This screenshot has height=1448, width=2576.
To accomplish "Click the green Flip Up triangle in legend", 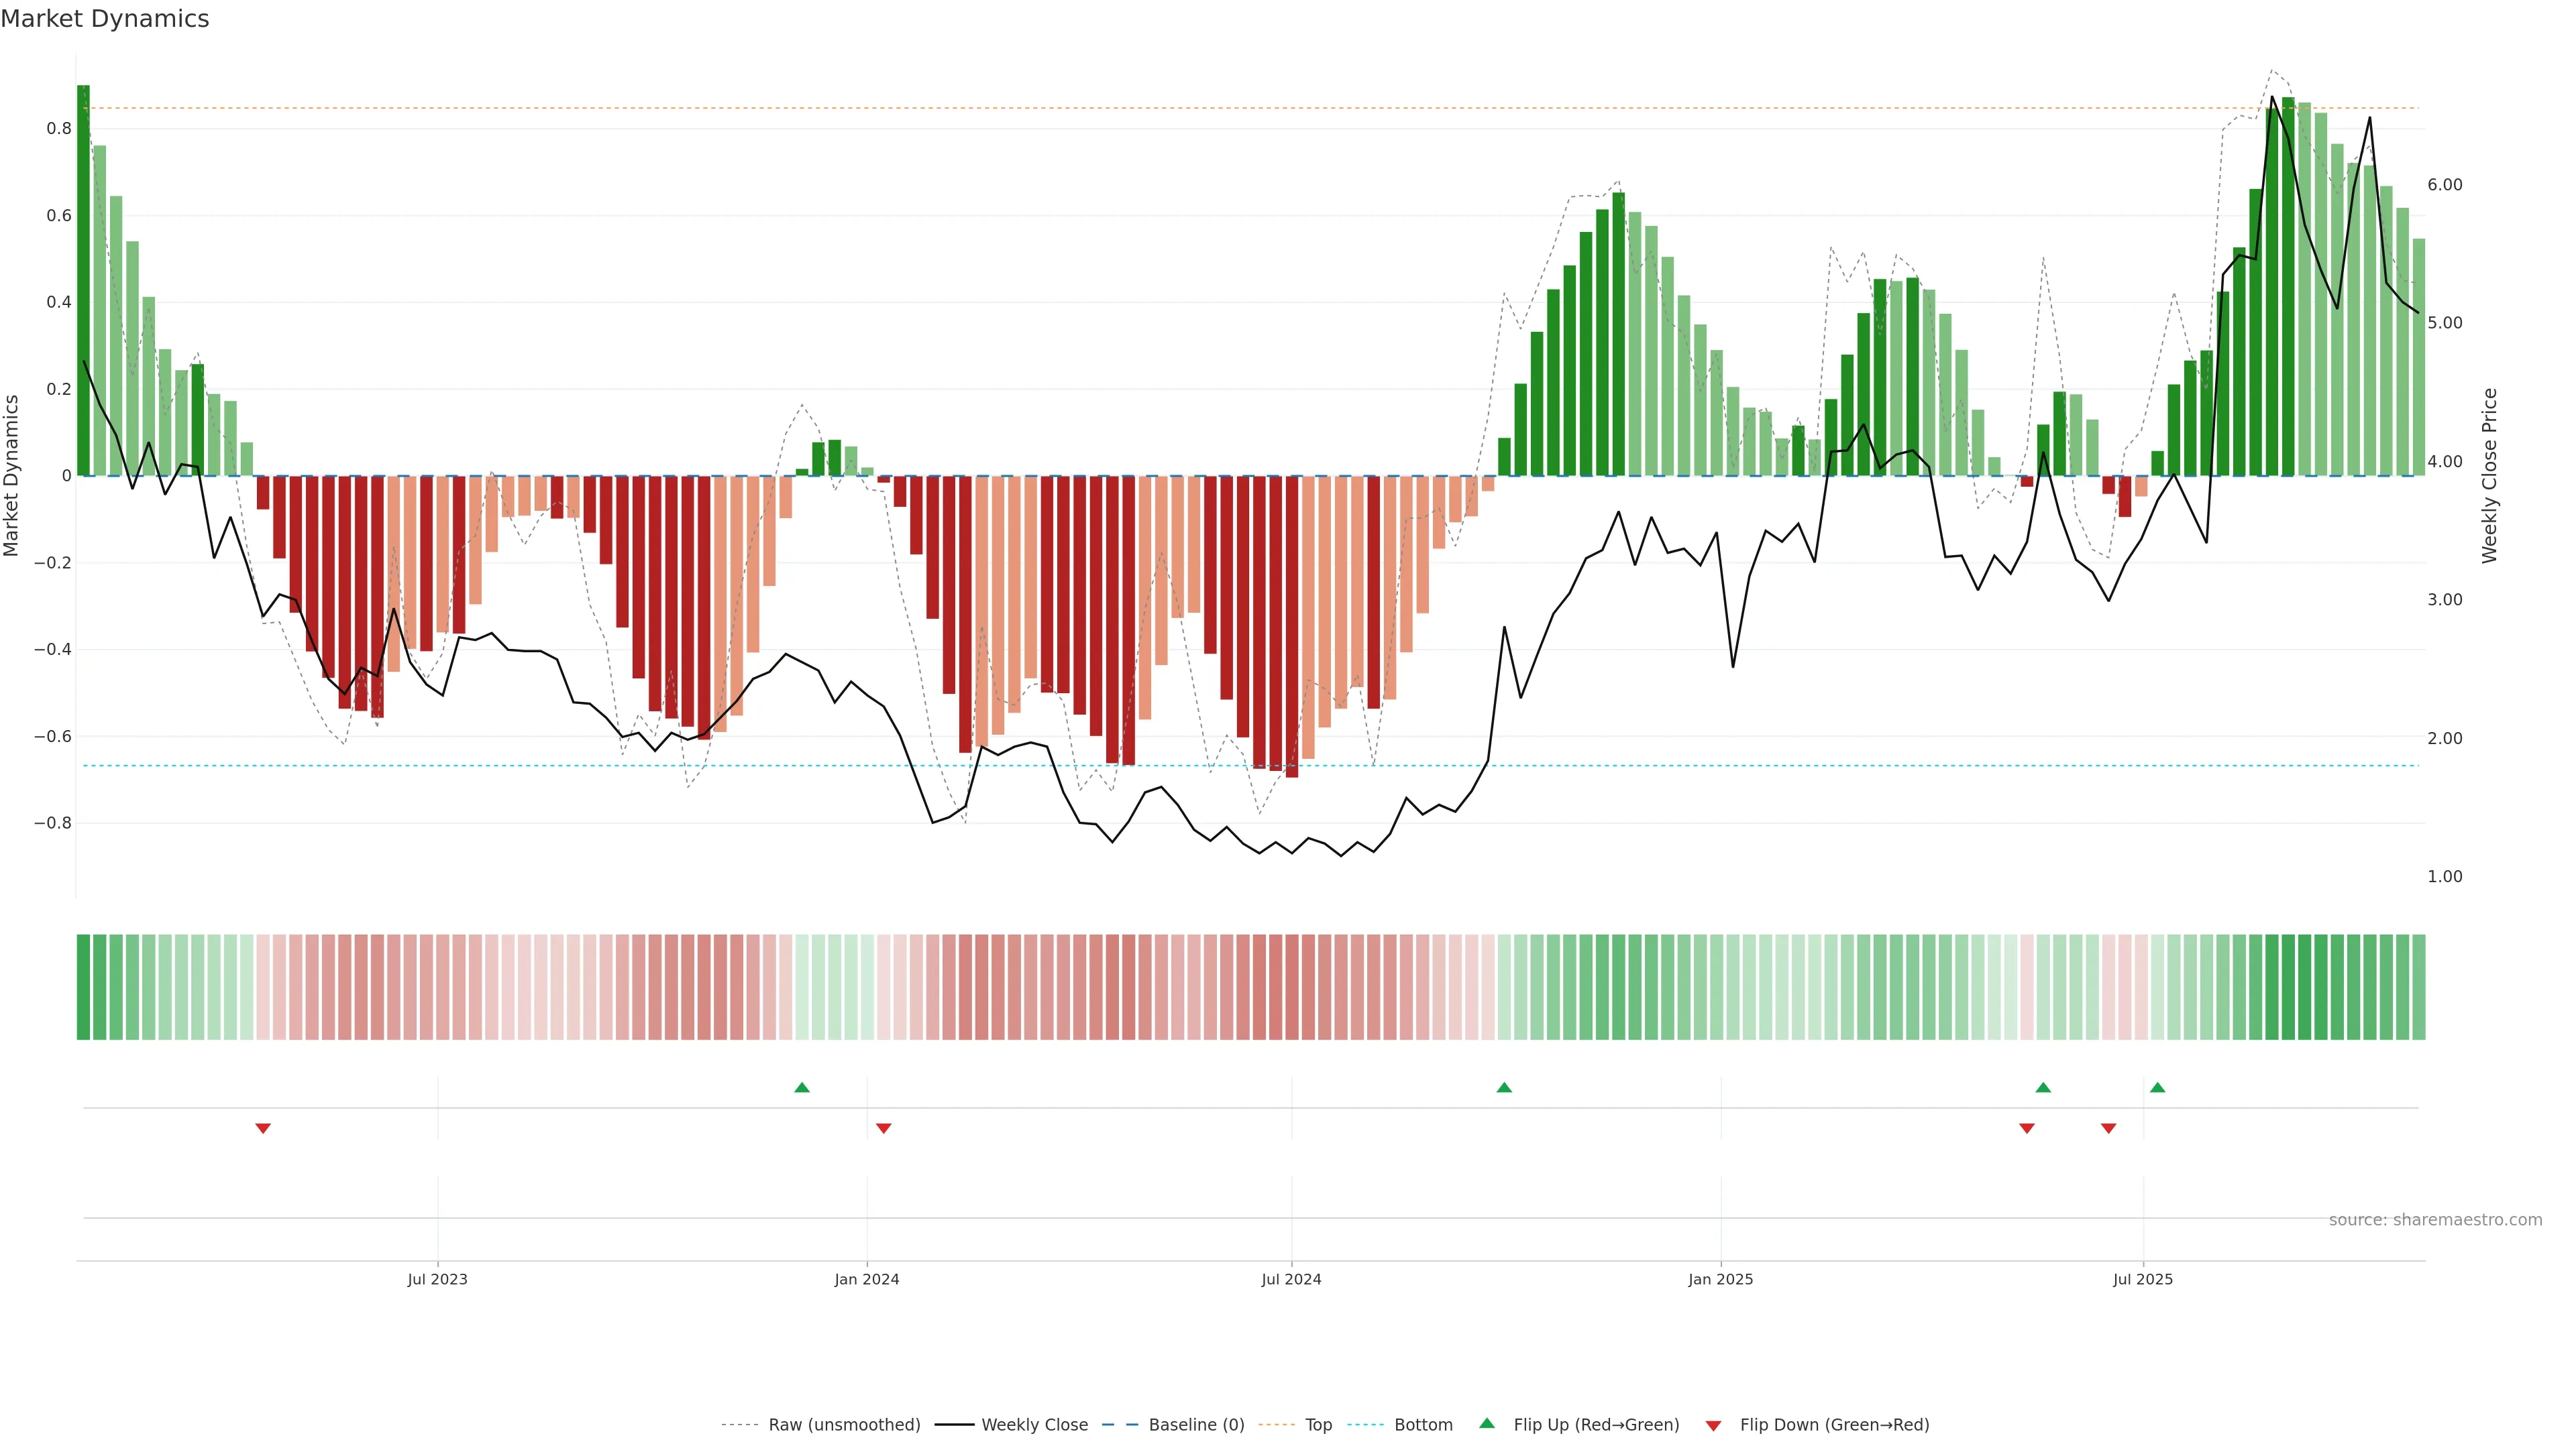I will pyautogui.click(x=1487, y=1423).
